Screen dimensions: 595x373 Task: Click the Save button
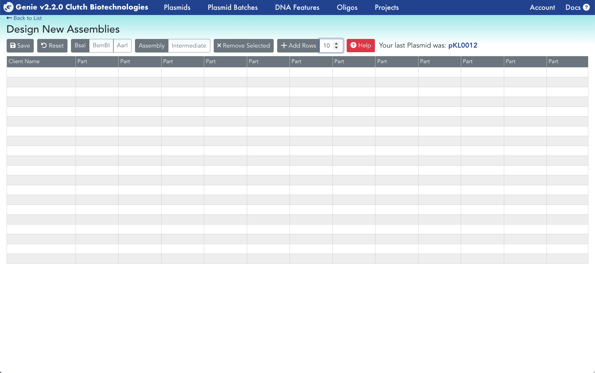(20, 46)
